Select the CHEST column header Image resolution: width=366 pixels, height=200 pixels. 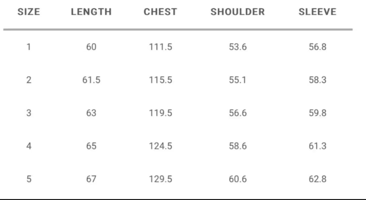pyautogui.click(x=160, y=12)
